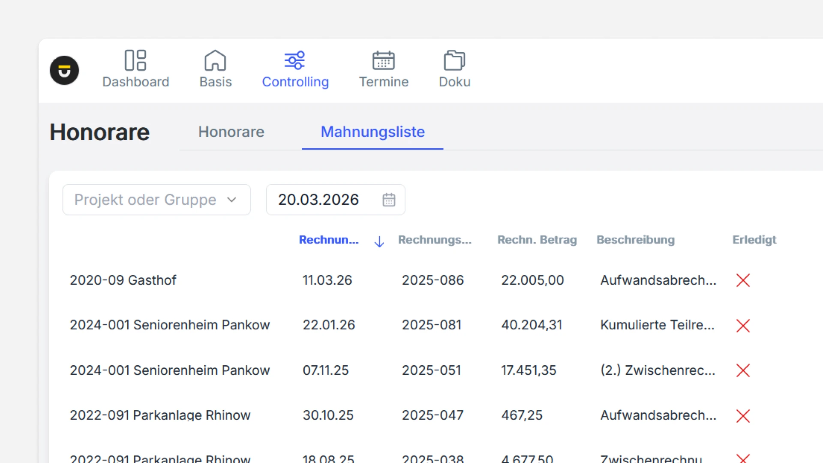
Task: Sort by Beschreibung column header
Action: (635, 240)
